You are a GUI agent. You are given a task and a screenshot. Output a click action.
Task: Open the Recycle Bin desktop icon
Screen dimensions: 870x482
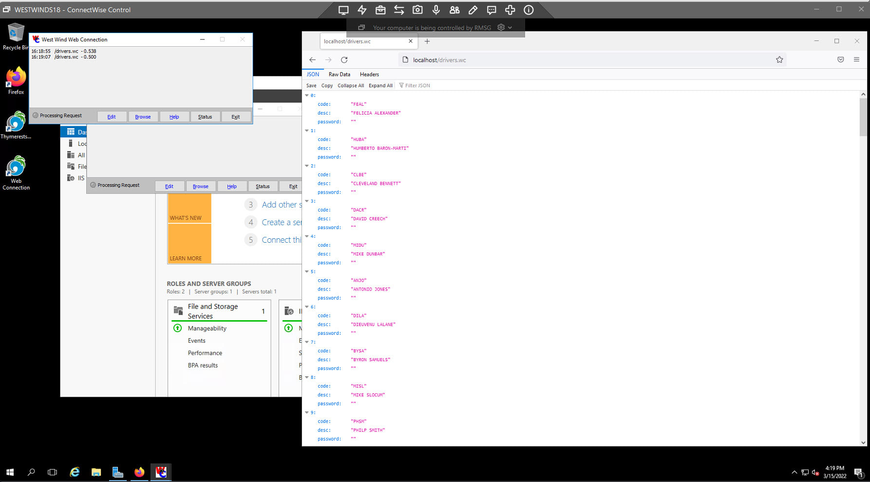point(16,37)
